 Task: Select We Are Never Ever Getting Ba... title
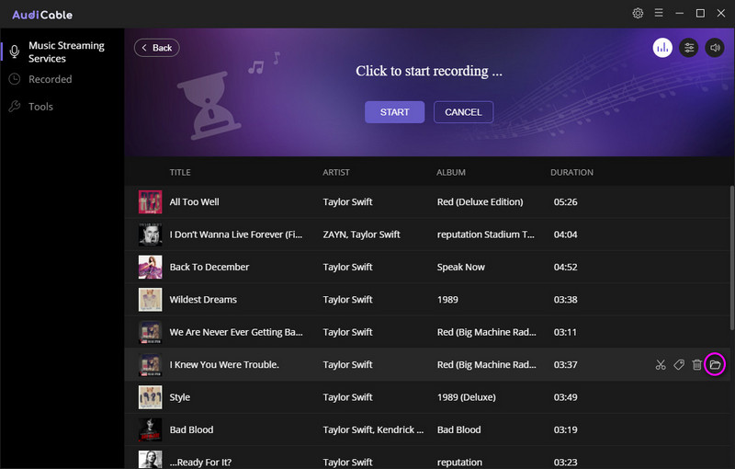(x=236, y=332)
